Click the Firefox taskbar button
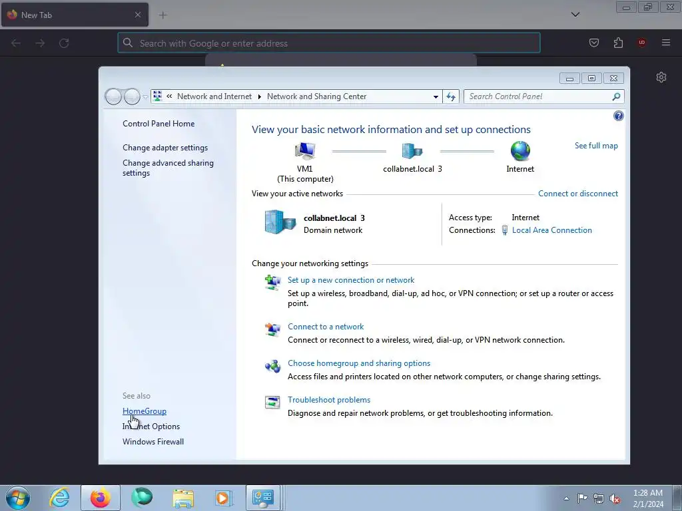Screen dimensions: 682x511 (x=101, y=498)
